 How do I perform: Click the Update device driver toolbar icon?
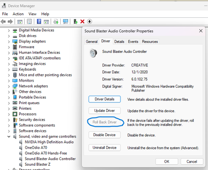pyautogui.click(x=56, y=22)
